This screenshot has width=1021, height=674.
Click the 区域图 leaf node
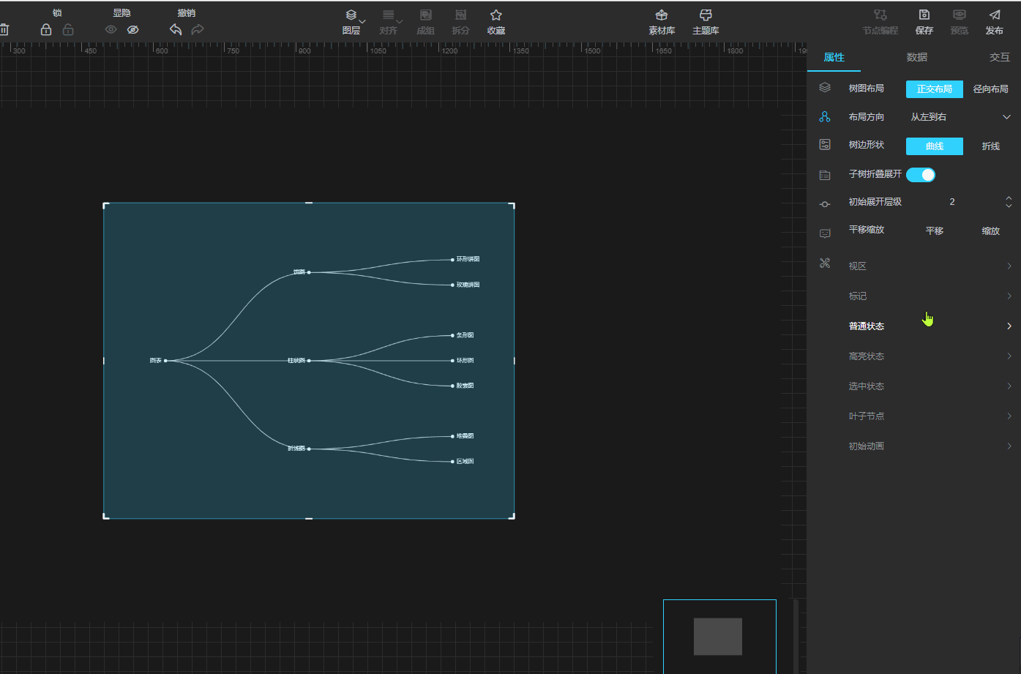463,462
